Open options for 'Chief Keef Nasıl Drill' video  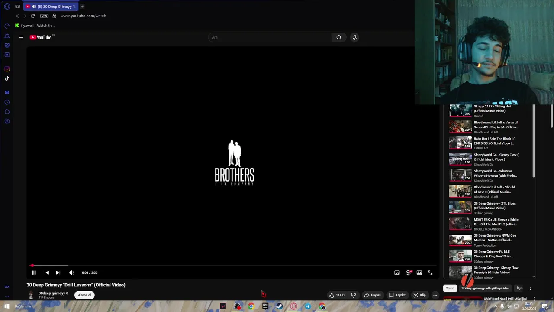pyautogui.click(x=534, y=299)
